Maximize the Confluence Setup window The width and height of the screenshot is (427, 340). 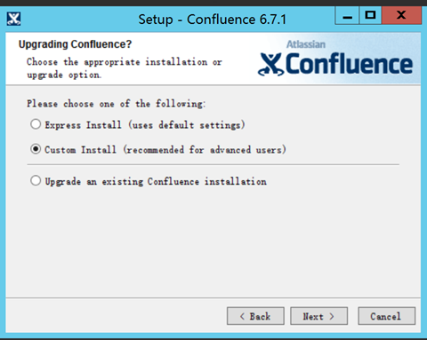(370, 15)
